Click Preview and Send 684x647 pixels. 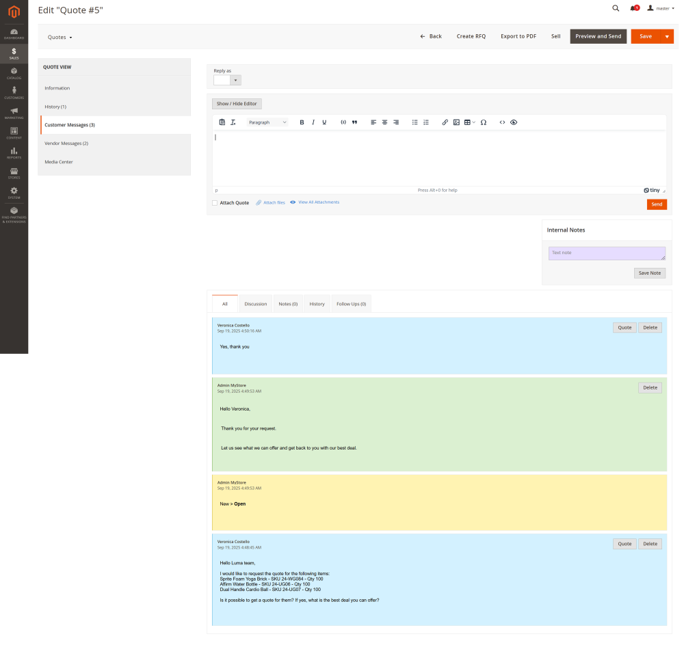598,37
